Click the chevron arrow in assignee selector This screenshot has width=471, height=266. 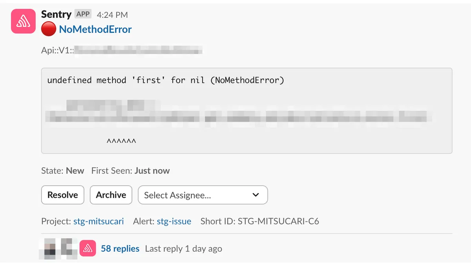[x=256, y=195]
